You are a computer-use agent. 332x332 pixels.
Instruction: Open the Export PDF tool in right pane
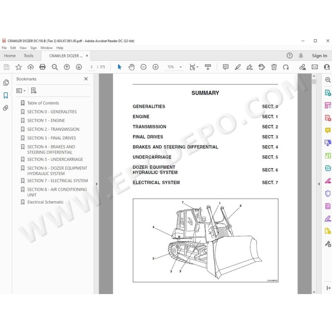click(x=328, y=92)
